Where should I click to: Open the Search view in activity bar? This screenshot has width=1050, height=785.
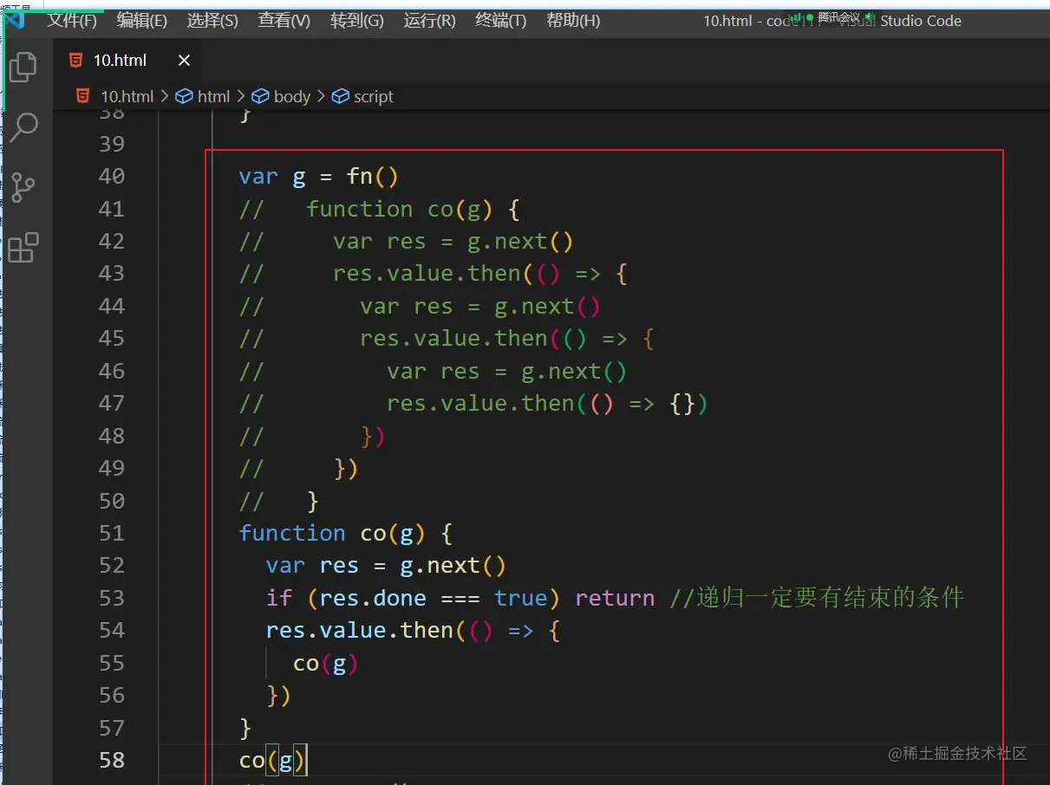23,127
